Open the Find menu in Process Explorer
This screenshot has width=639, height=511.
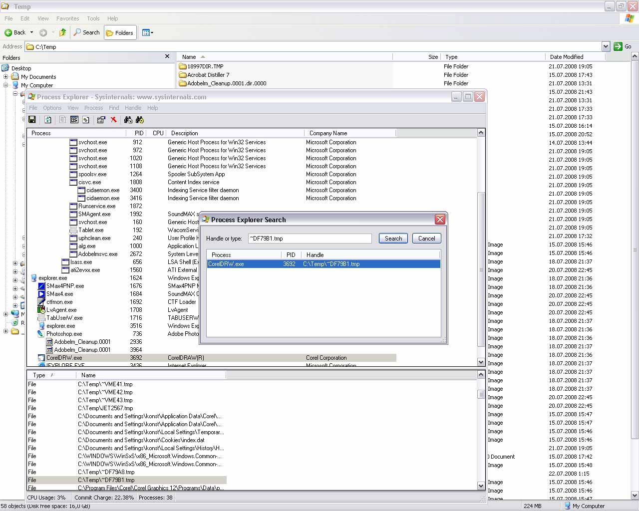[x=114, y=108]
